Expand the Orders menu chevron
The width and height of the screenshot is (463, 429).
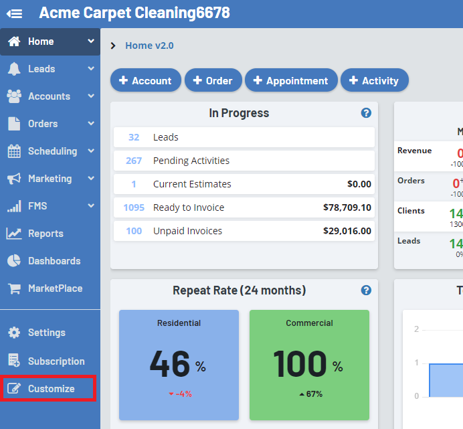[91, 123]
